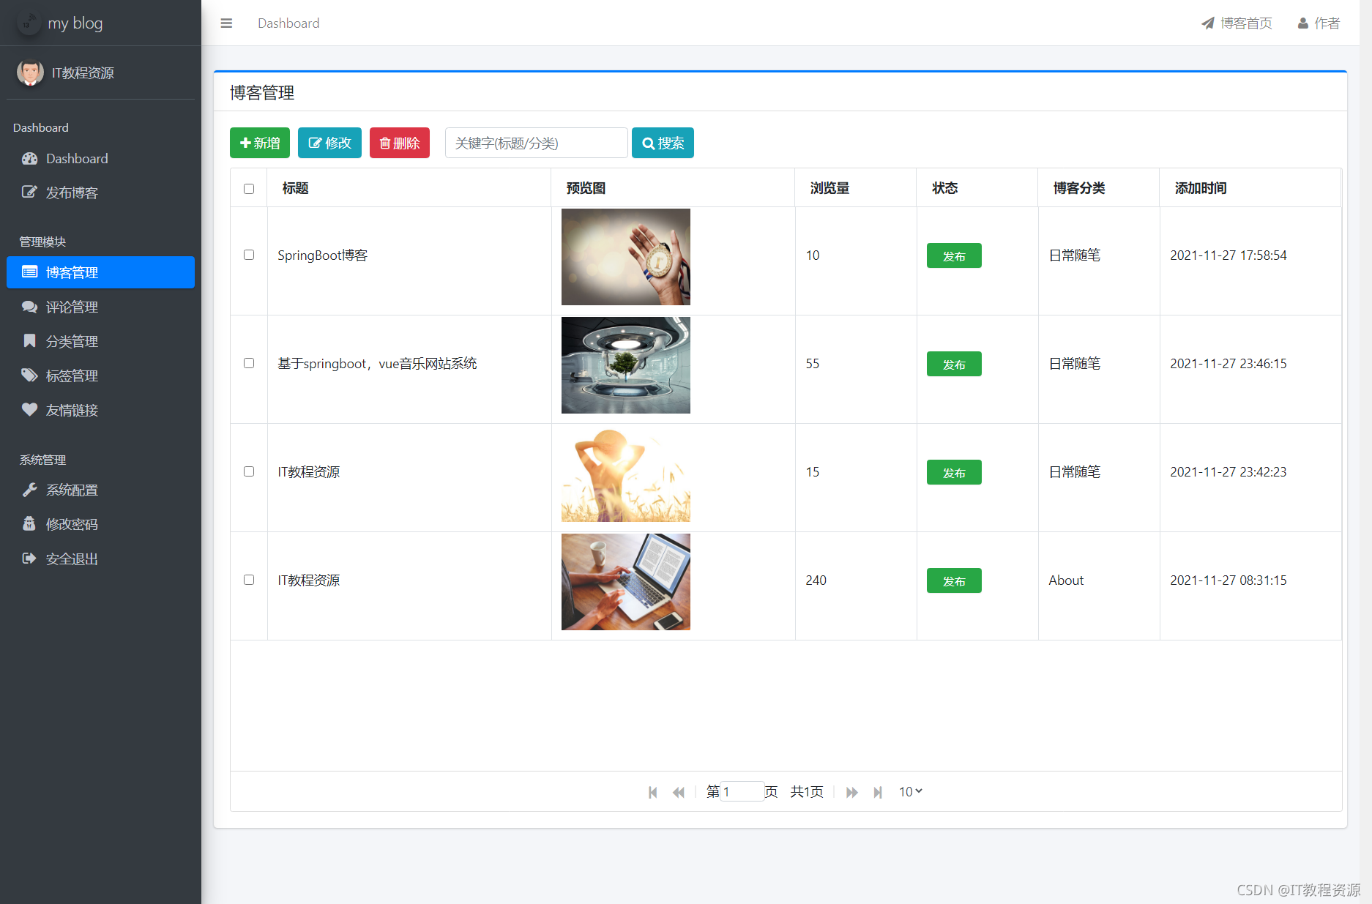Click 发布 status in the 15 views row

(954, 472)
